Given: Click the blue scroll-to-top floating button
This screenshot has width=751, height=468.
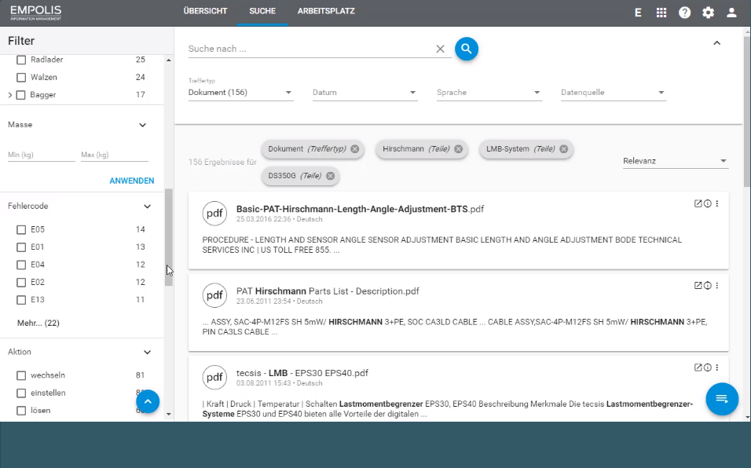Looking at the screenshot, I should (x=148, y=401).
